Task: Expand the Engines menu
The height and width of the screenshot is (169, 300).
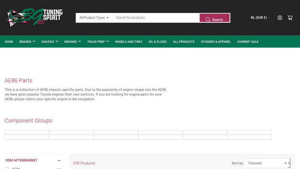Action: coord(72,42)
